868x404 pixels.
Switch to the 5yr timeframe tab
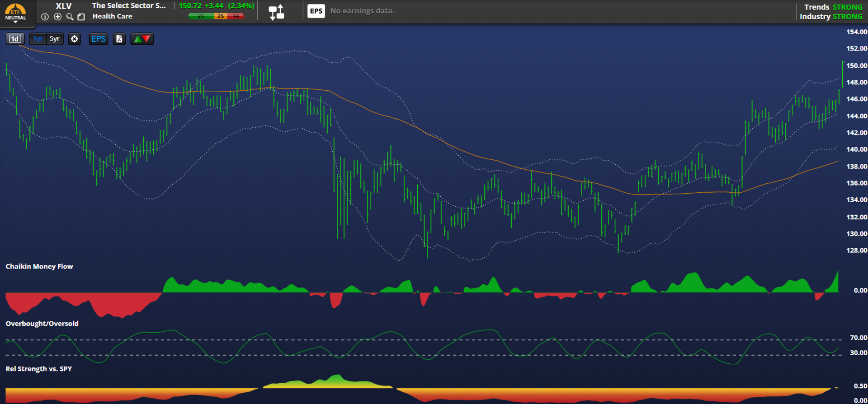[54, 39]
